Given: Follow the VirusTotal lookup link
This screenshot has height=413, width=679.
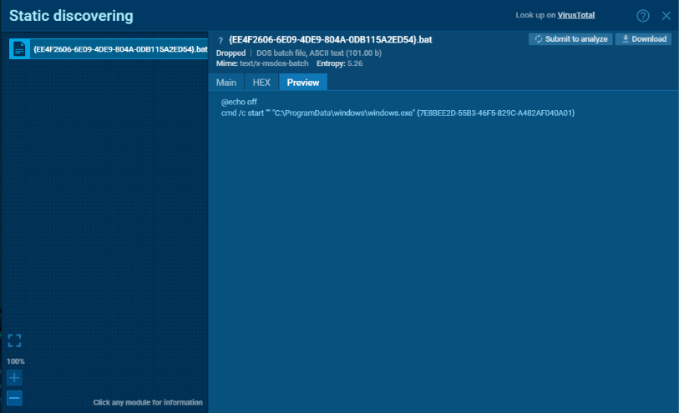Looking at the screenshot, I should (576, 15).
